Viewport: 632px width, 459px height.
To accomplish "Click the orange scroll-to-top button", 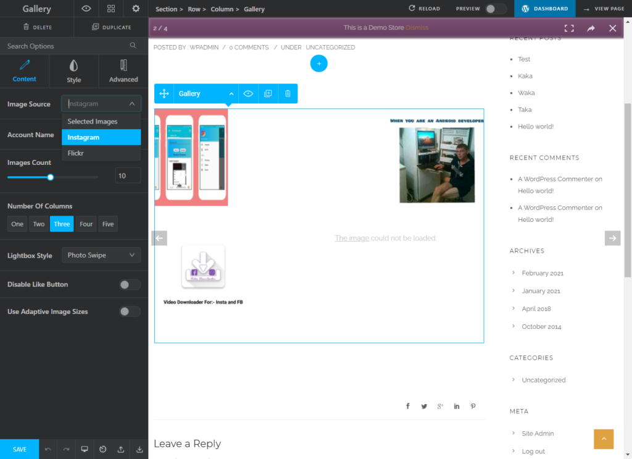I will point(604,439).
